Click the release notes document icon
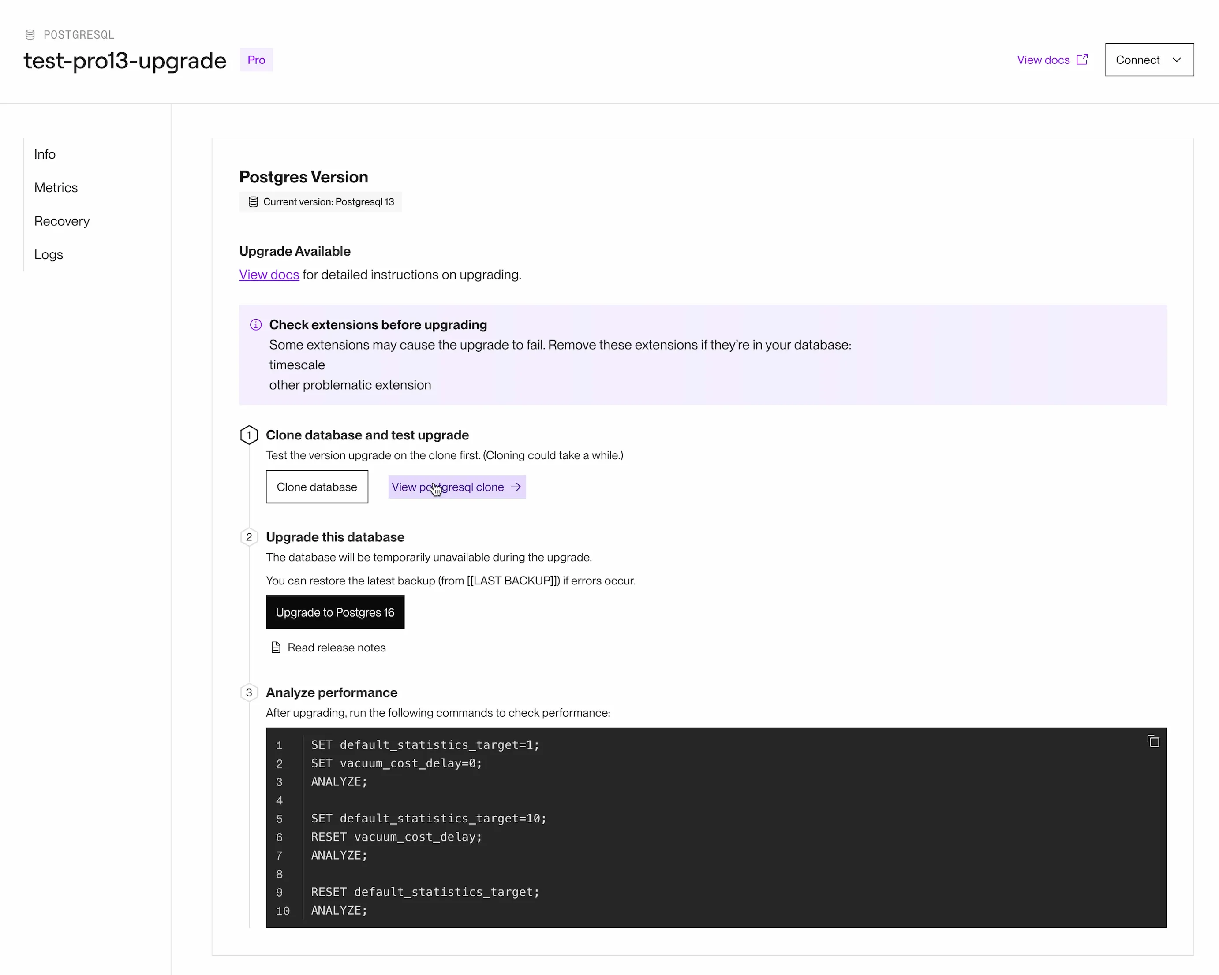Image resolution: width=1219 pixels, height=975 pixels. (x=276, y=647)
